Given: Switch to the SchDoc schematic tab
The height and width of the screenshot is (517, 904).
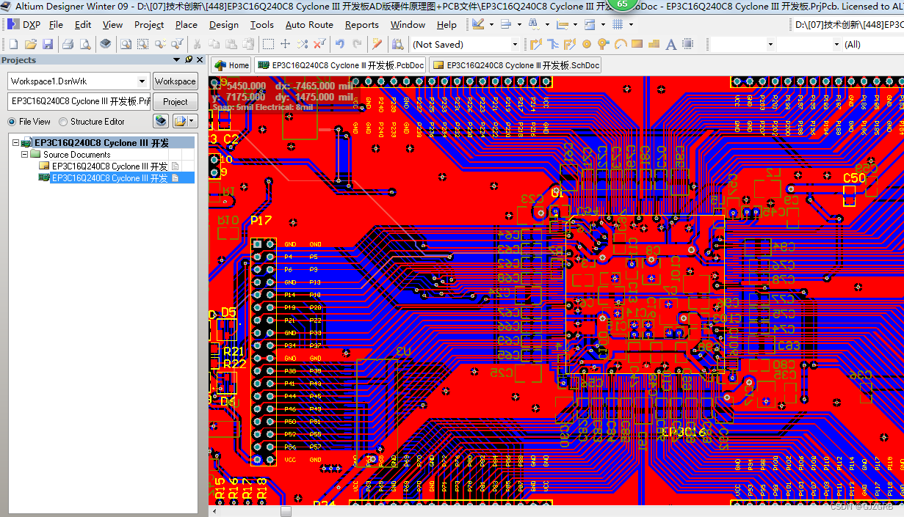Looking at the screenshot, I should click(x=513, y=65).
